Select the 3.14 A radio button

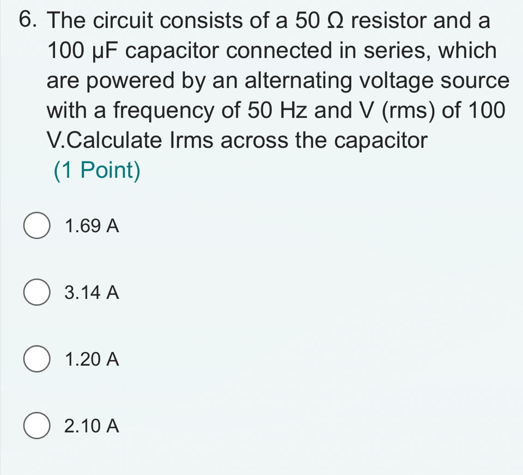(37, 293)
